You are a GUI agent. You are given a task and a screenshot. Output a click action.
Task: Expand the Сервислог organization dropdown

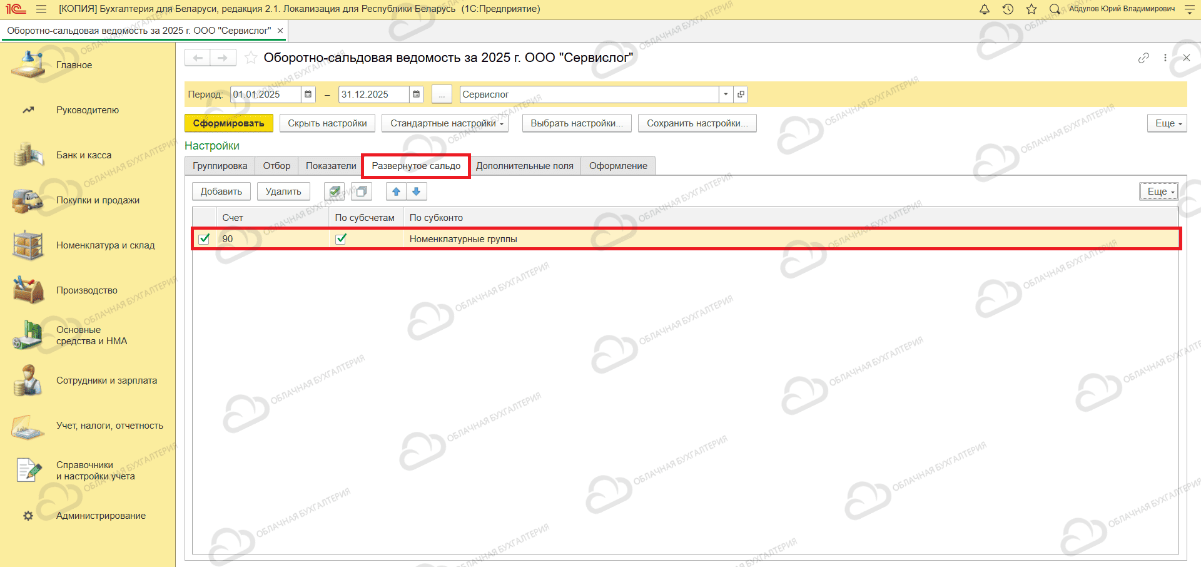(x=726, y=94)
